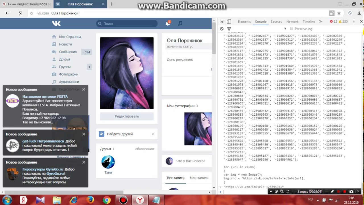Take Bandicam screenshot with camera icon
Viewport: 364px width, 205px height.
(x=351, y=192)
